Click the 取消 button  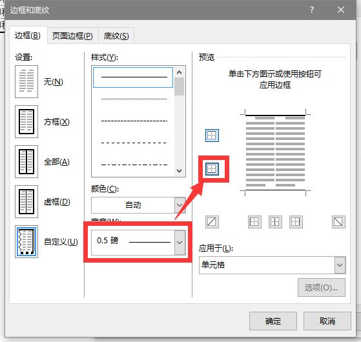(x=327, y=321)
